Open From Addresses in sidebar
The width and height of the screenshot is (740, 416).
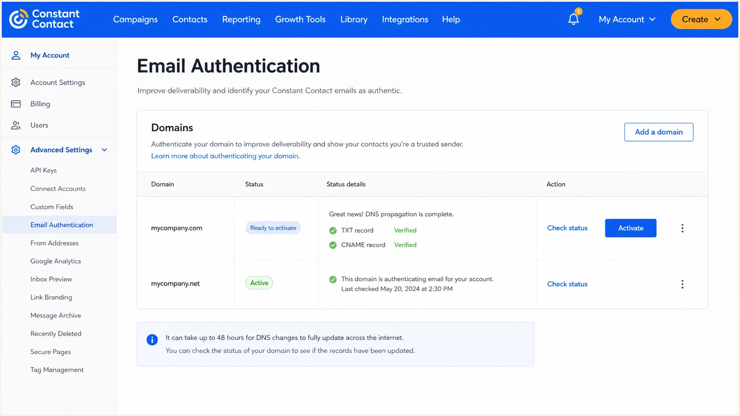54,243
